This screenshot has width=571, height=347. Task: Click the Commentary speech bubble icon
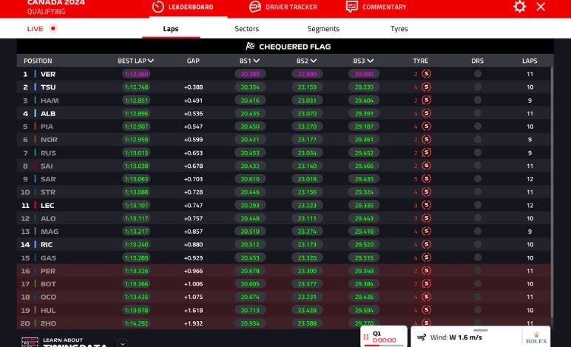pyautogui.click(x=351, y=7)
